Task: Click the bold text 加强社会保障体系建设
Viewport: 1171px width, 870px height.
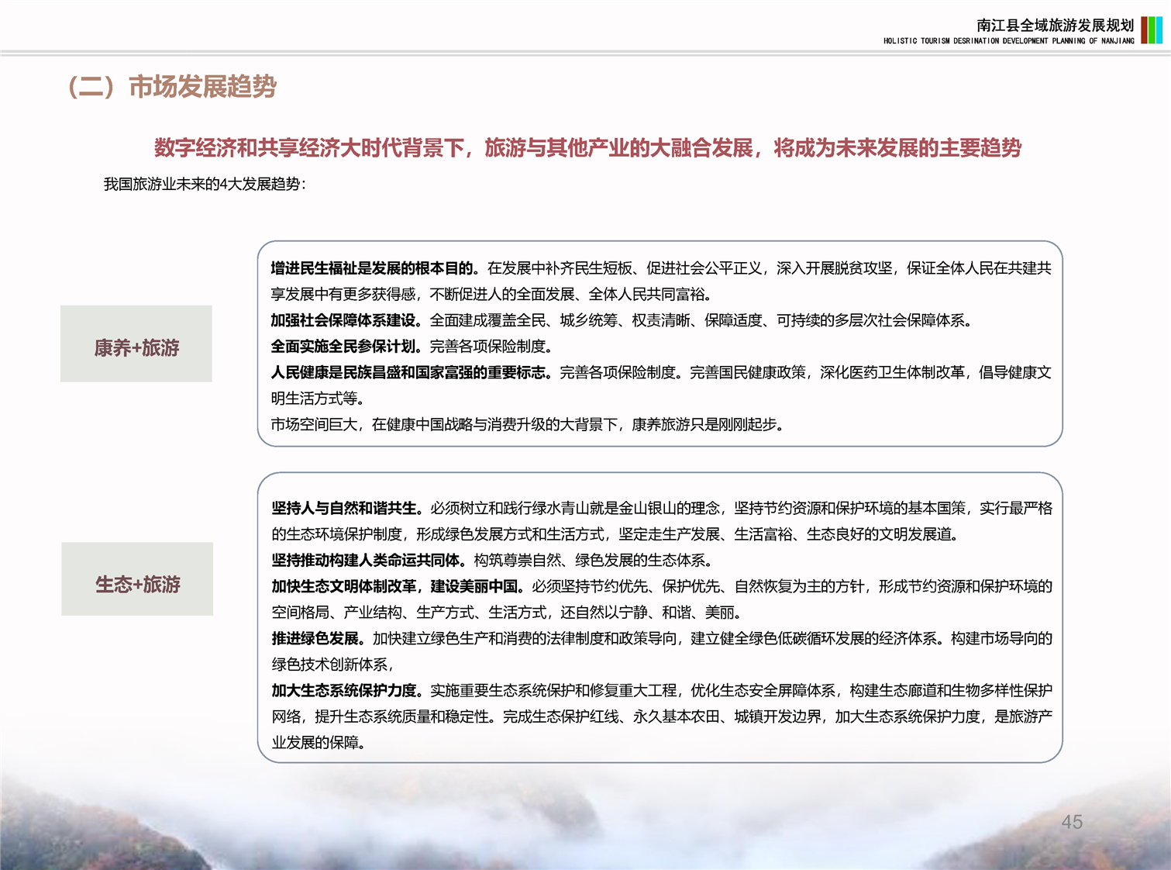Action: pyautogui.click(x=346, y=320)
